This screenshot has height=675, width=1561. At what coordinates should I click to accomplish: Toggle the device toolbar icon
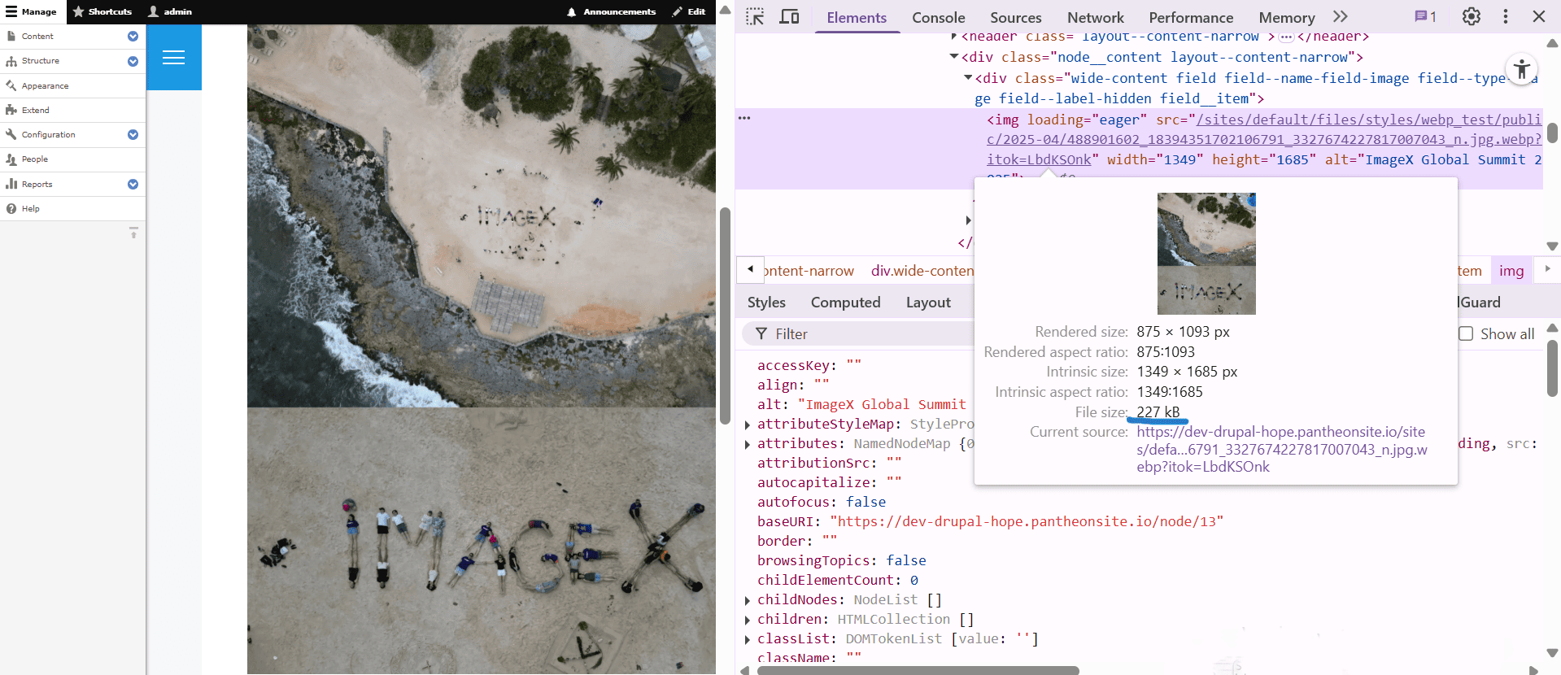point(789,17)
